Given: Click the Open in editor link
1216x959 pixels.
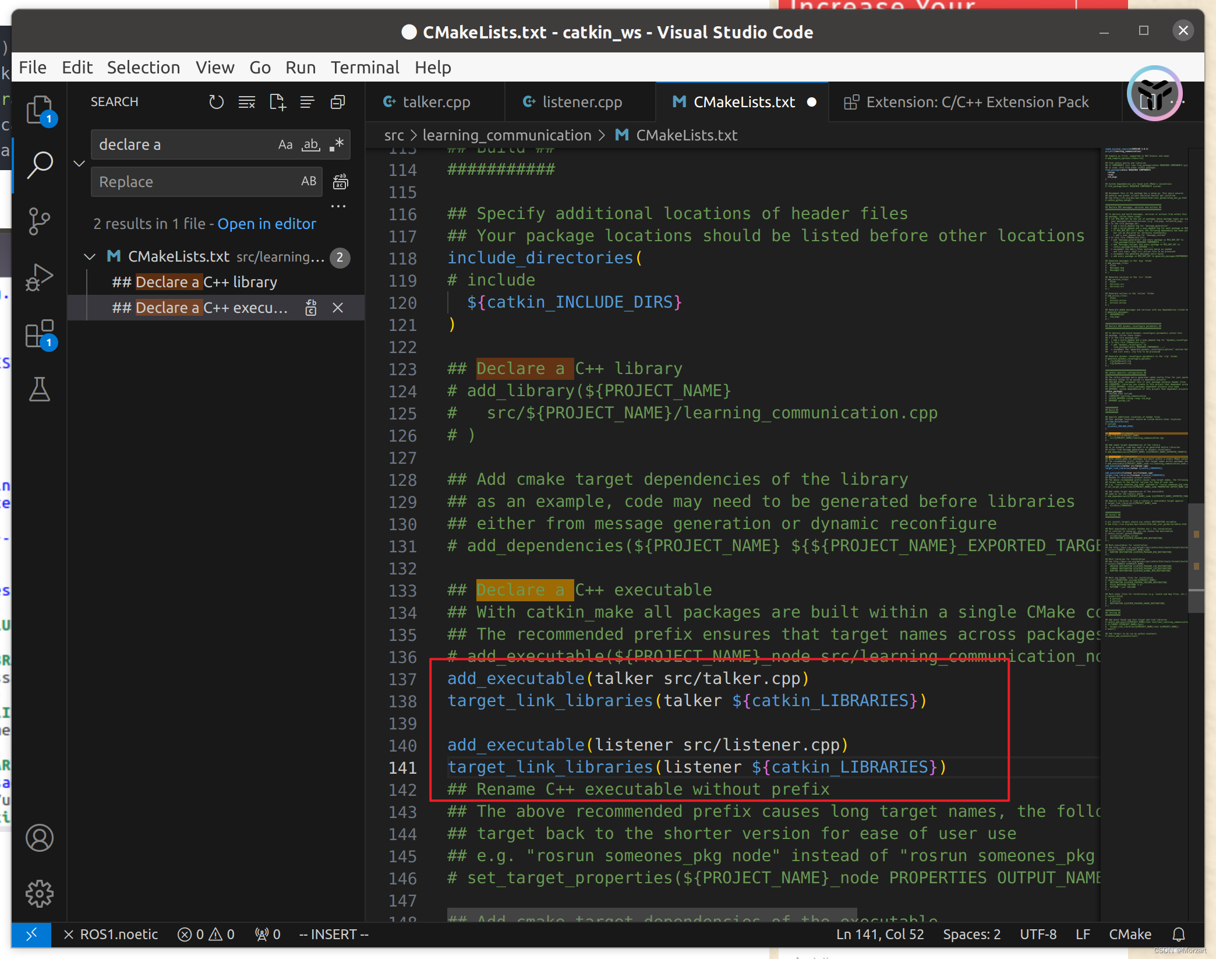Looking at the screenshot, I should point(266,224).
